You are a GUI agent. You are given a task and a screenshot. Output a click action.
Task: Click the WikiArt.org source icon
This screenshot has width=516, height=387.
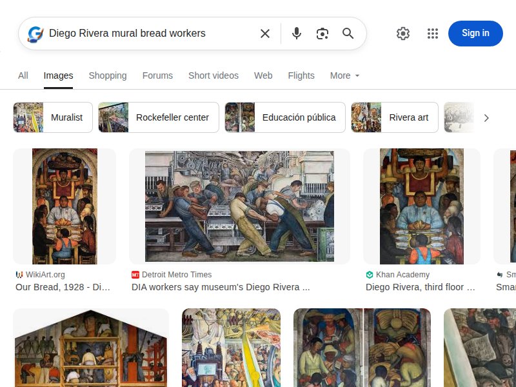coord(19,274)
